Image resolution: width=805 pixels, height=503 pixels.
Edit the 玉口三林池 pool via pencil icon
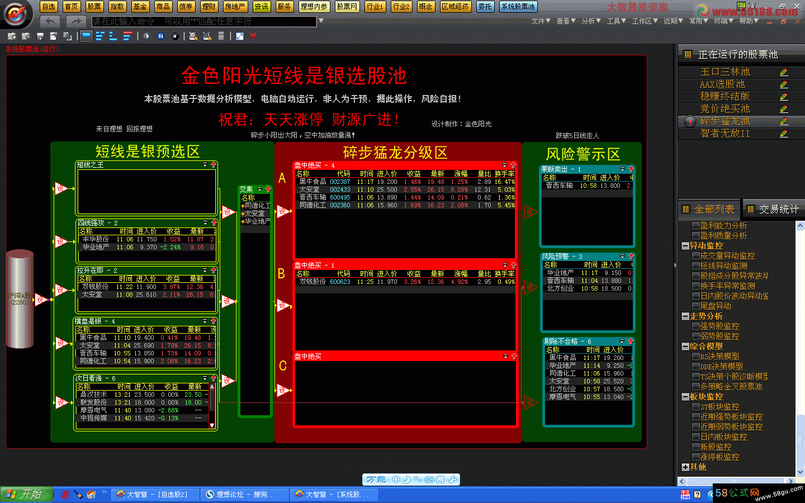point(784,72)
